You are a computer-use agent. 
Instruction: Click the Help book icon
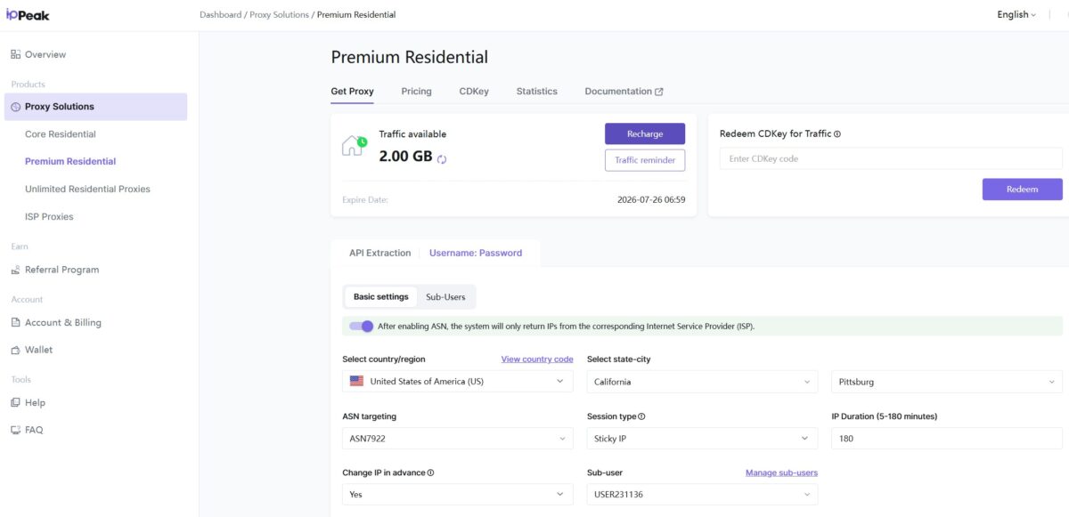(15, 403)
